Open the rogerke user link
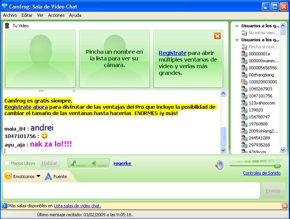 [122, 163]
